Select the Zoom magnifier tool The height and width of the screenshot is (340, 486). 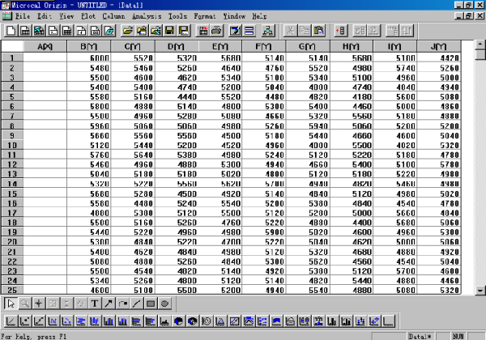pos(24,304)
